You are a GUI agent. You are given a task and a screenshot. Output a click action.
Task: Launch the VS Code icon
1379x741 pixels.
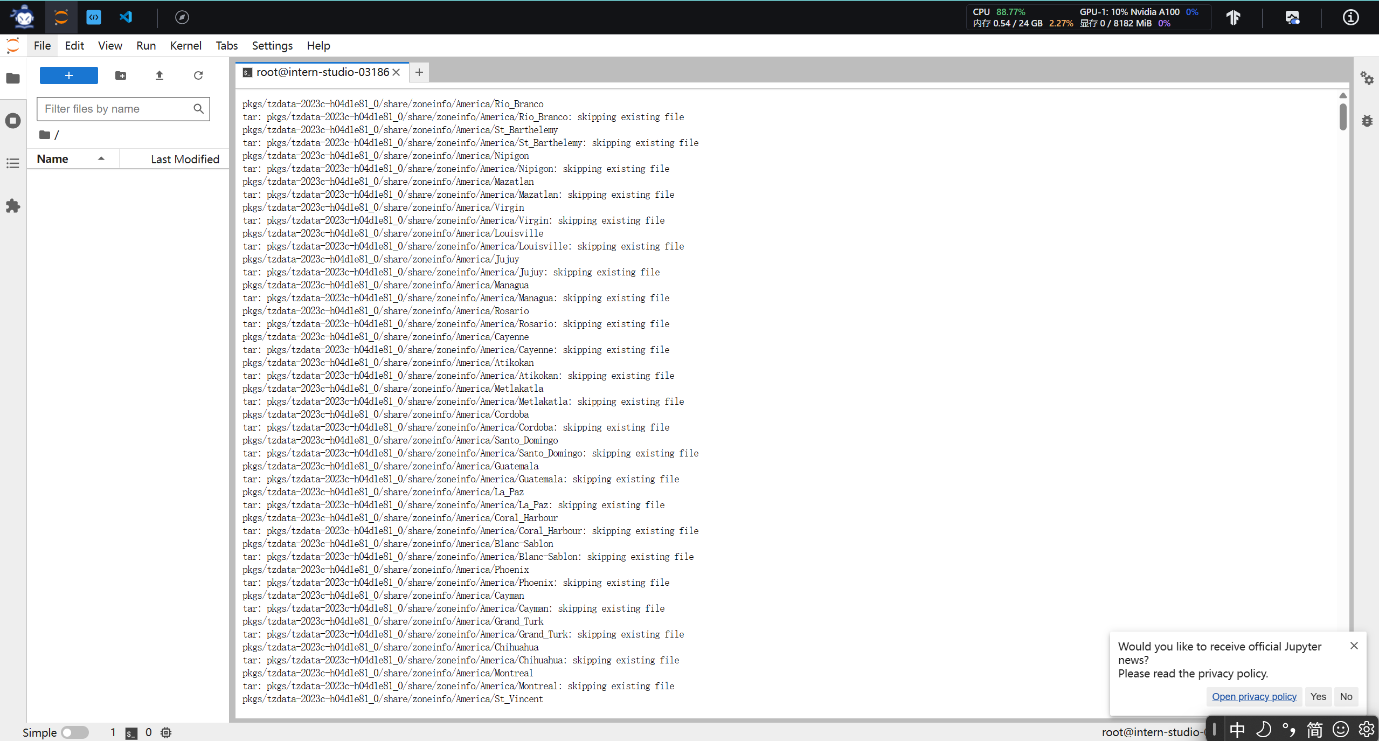coord(126,17)
